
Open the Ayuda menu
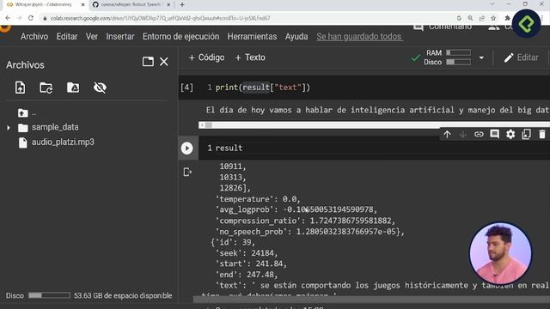coord(296,36)
